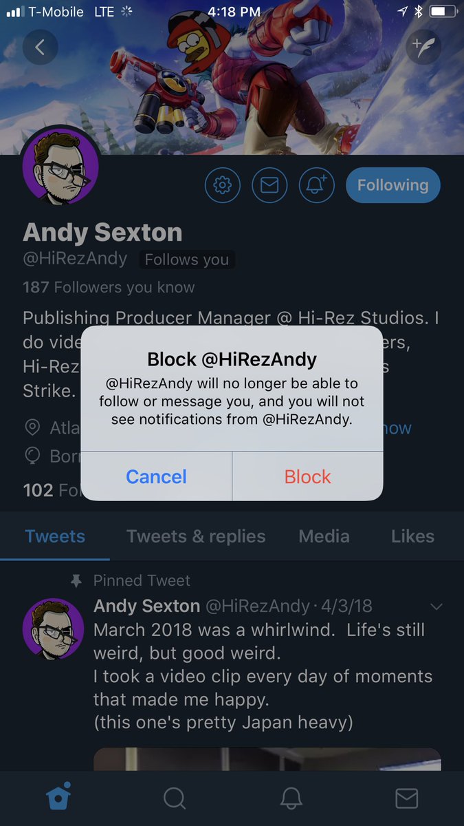Switch to Tweets & replies tab
This screenshot has height=826, width=464.
tap(196, 536)
